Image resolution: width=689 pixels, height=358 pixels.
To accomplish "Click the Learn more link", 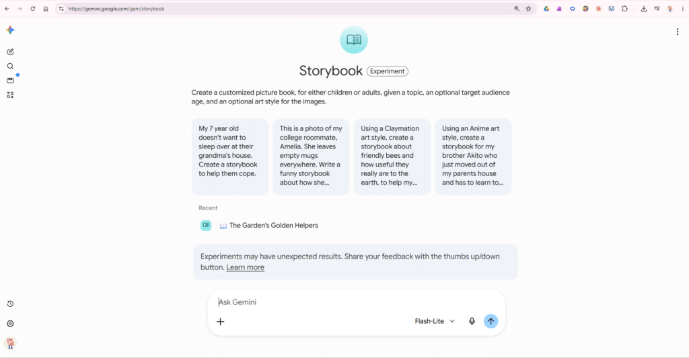I will pos(245,267).
